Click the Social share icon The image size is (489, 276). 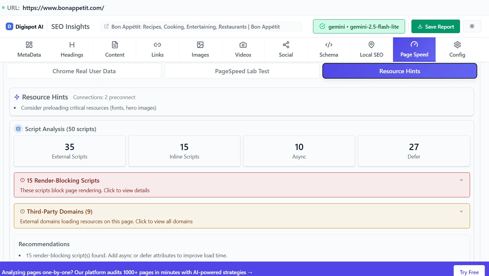point(286,45)
